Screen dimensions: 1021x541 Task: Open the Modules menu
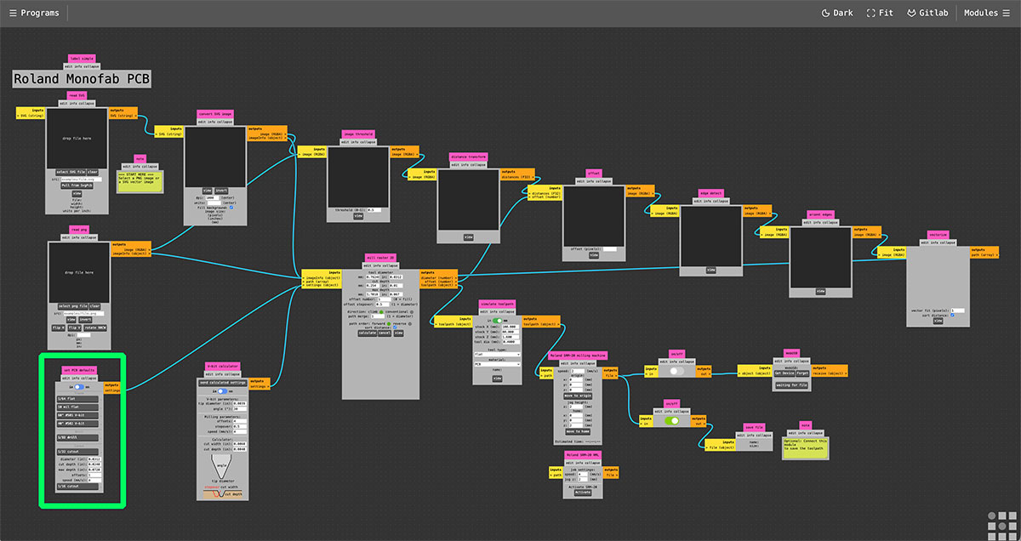987,14
